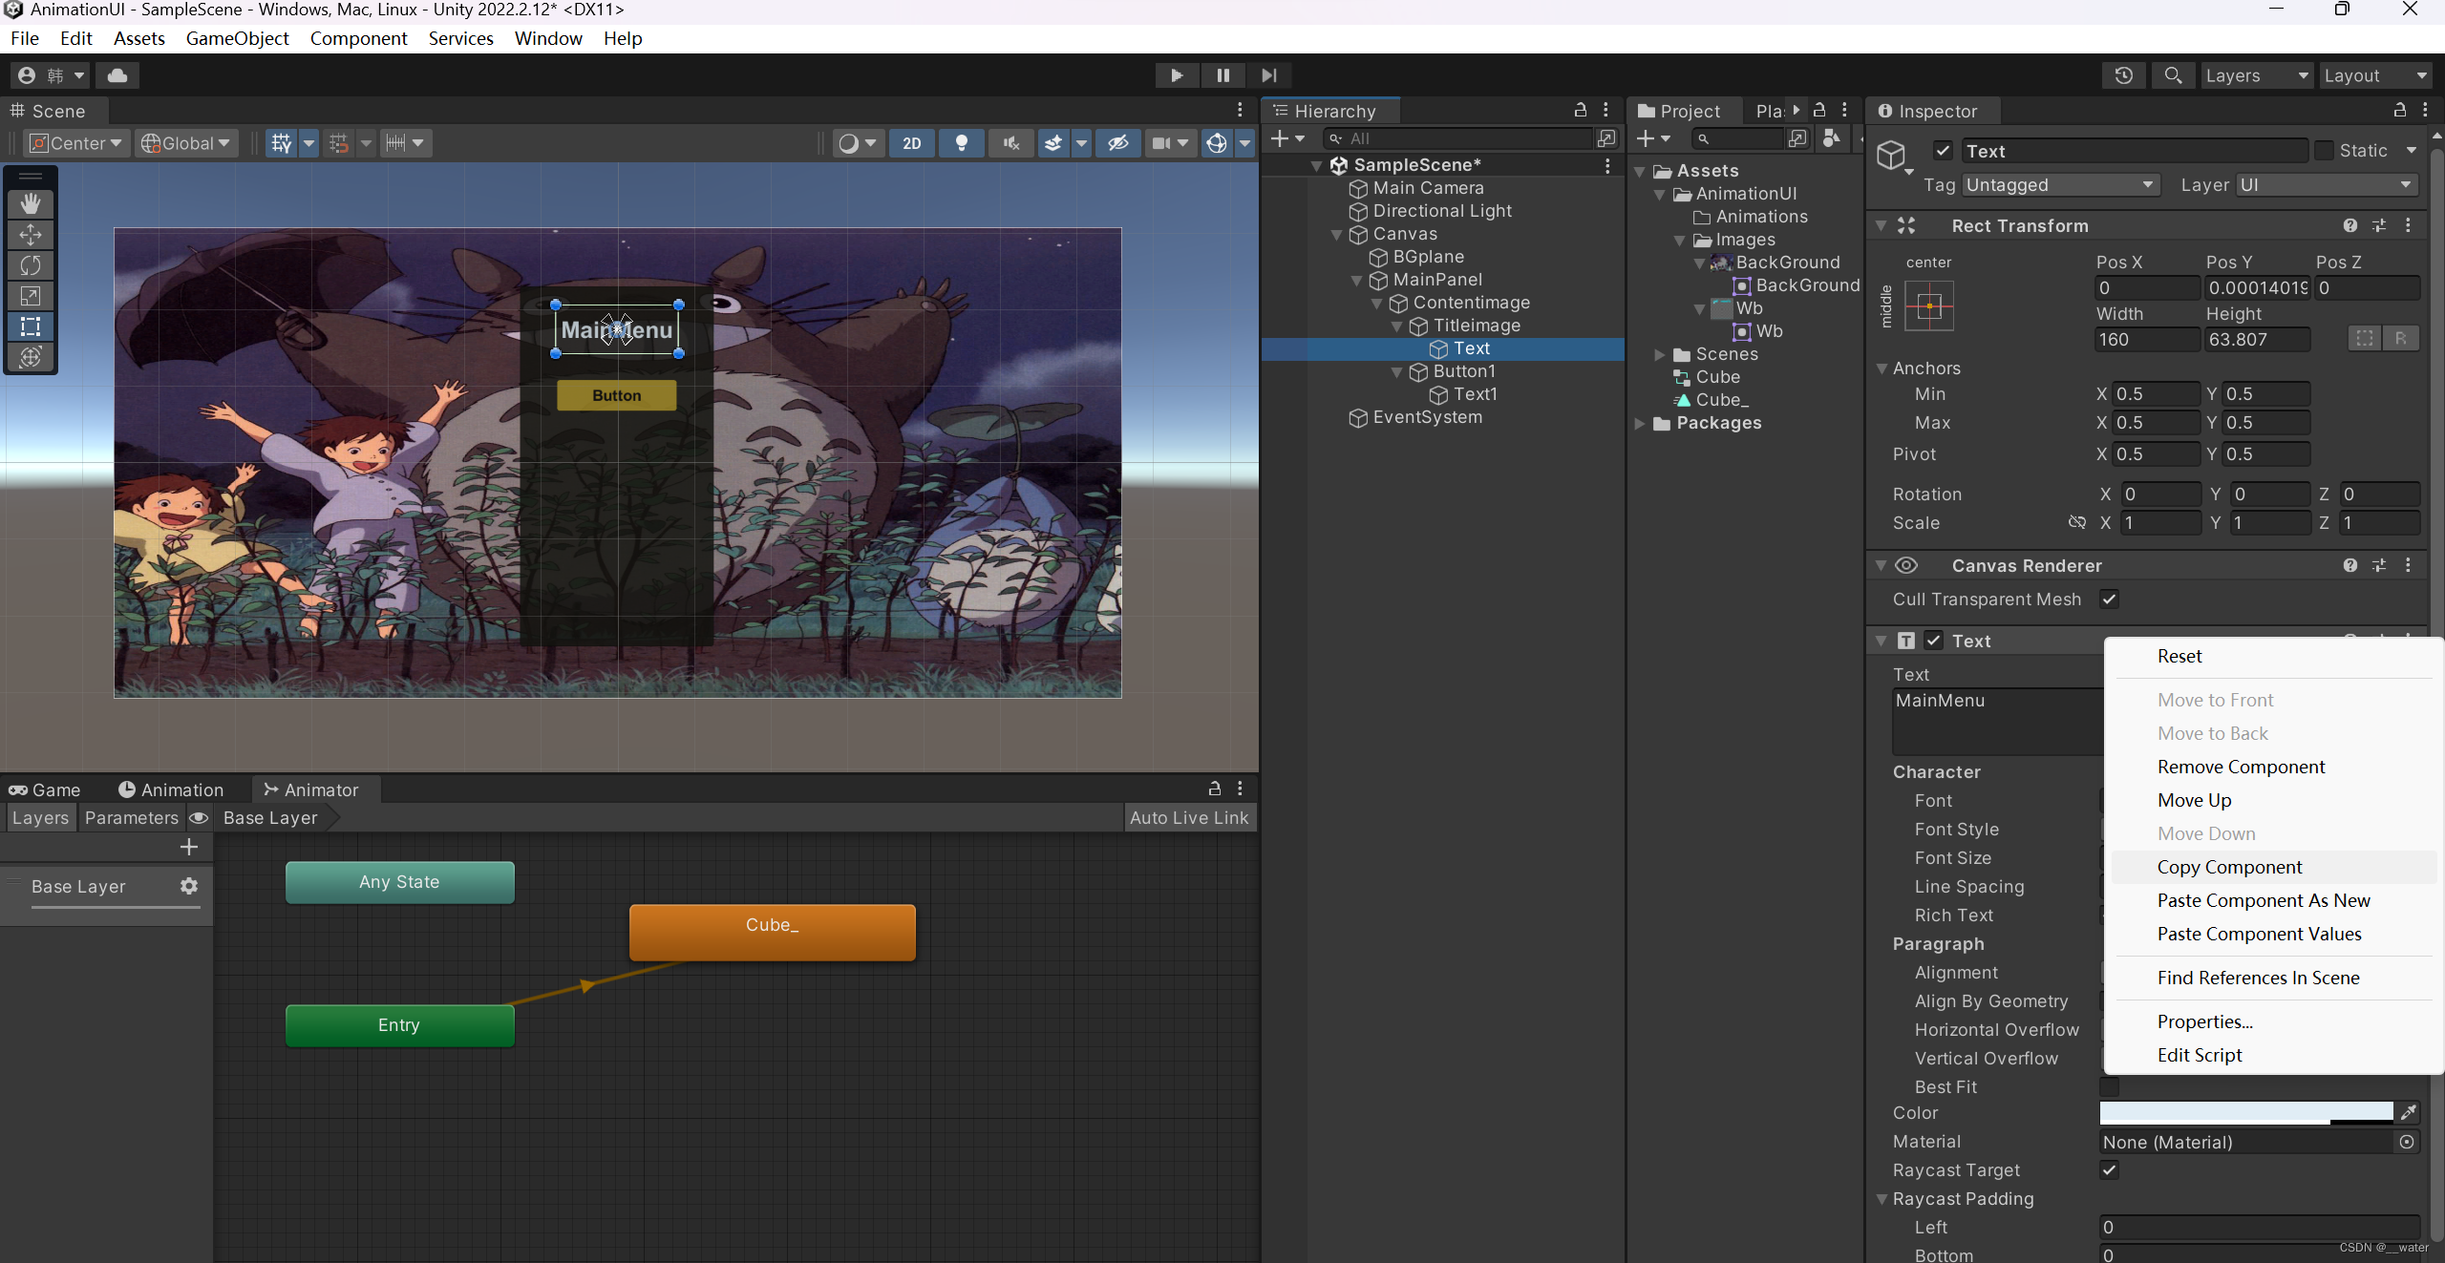Screen dimensions: 2445x1263
Task: Collapse the MainPanel node in Hierarchy
Action: coord(1357,281)
